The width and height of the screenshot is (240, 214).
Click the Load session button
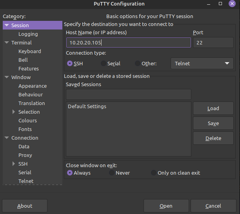213,108
